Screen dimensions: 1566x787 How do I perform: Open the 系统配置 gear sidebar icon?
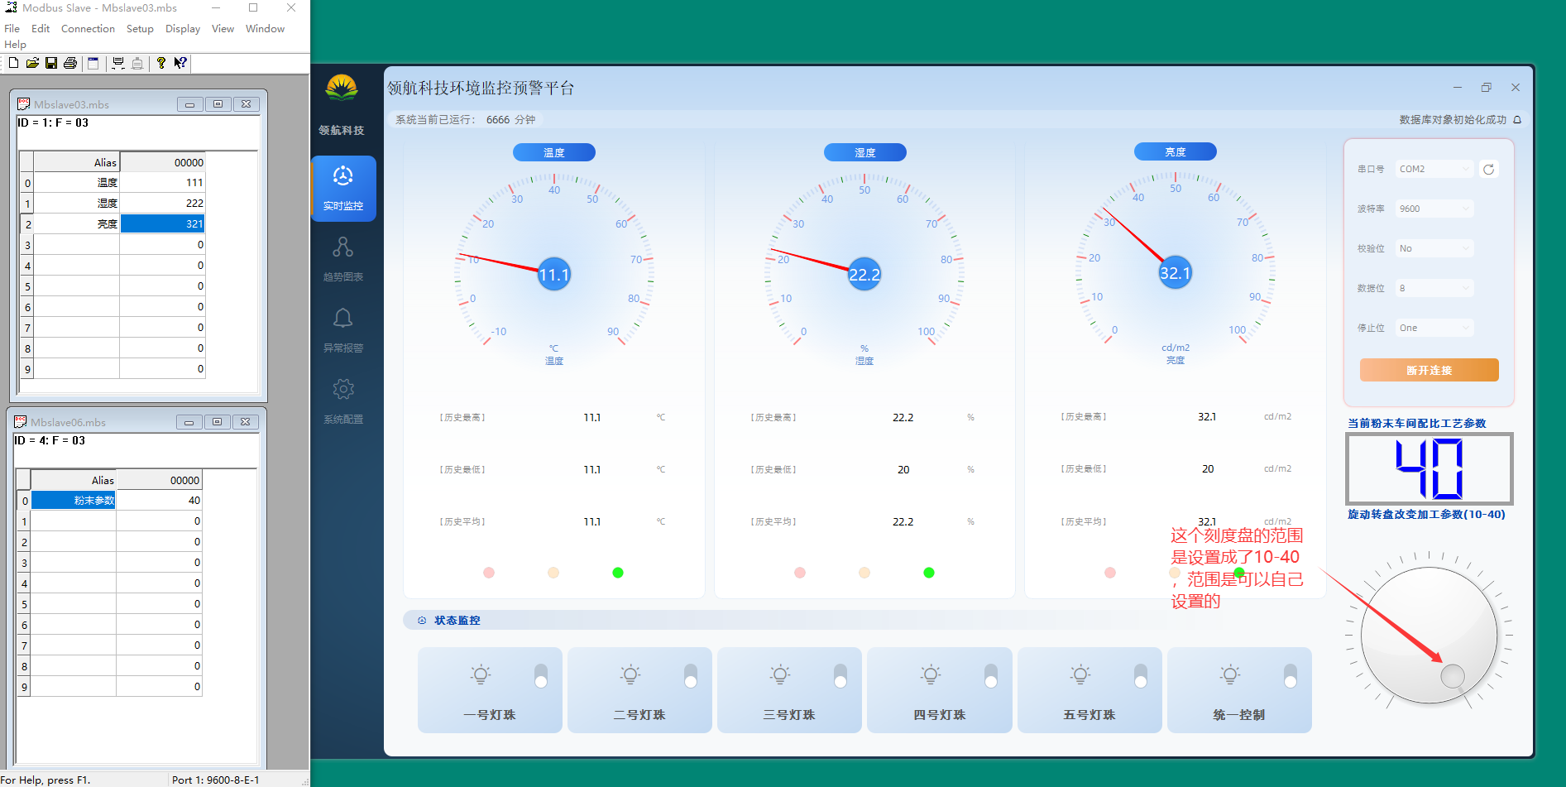[x=343, y=389]
